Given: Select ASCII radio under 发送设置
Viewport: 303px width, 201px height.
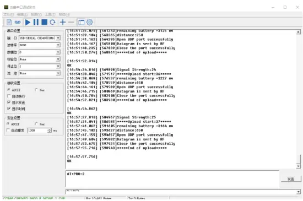Looking at the screenshot, I should tap(8, 124).
